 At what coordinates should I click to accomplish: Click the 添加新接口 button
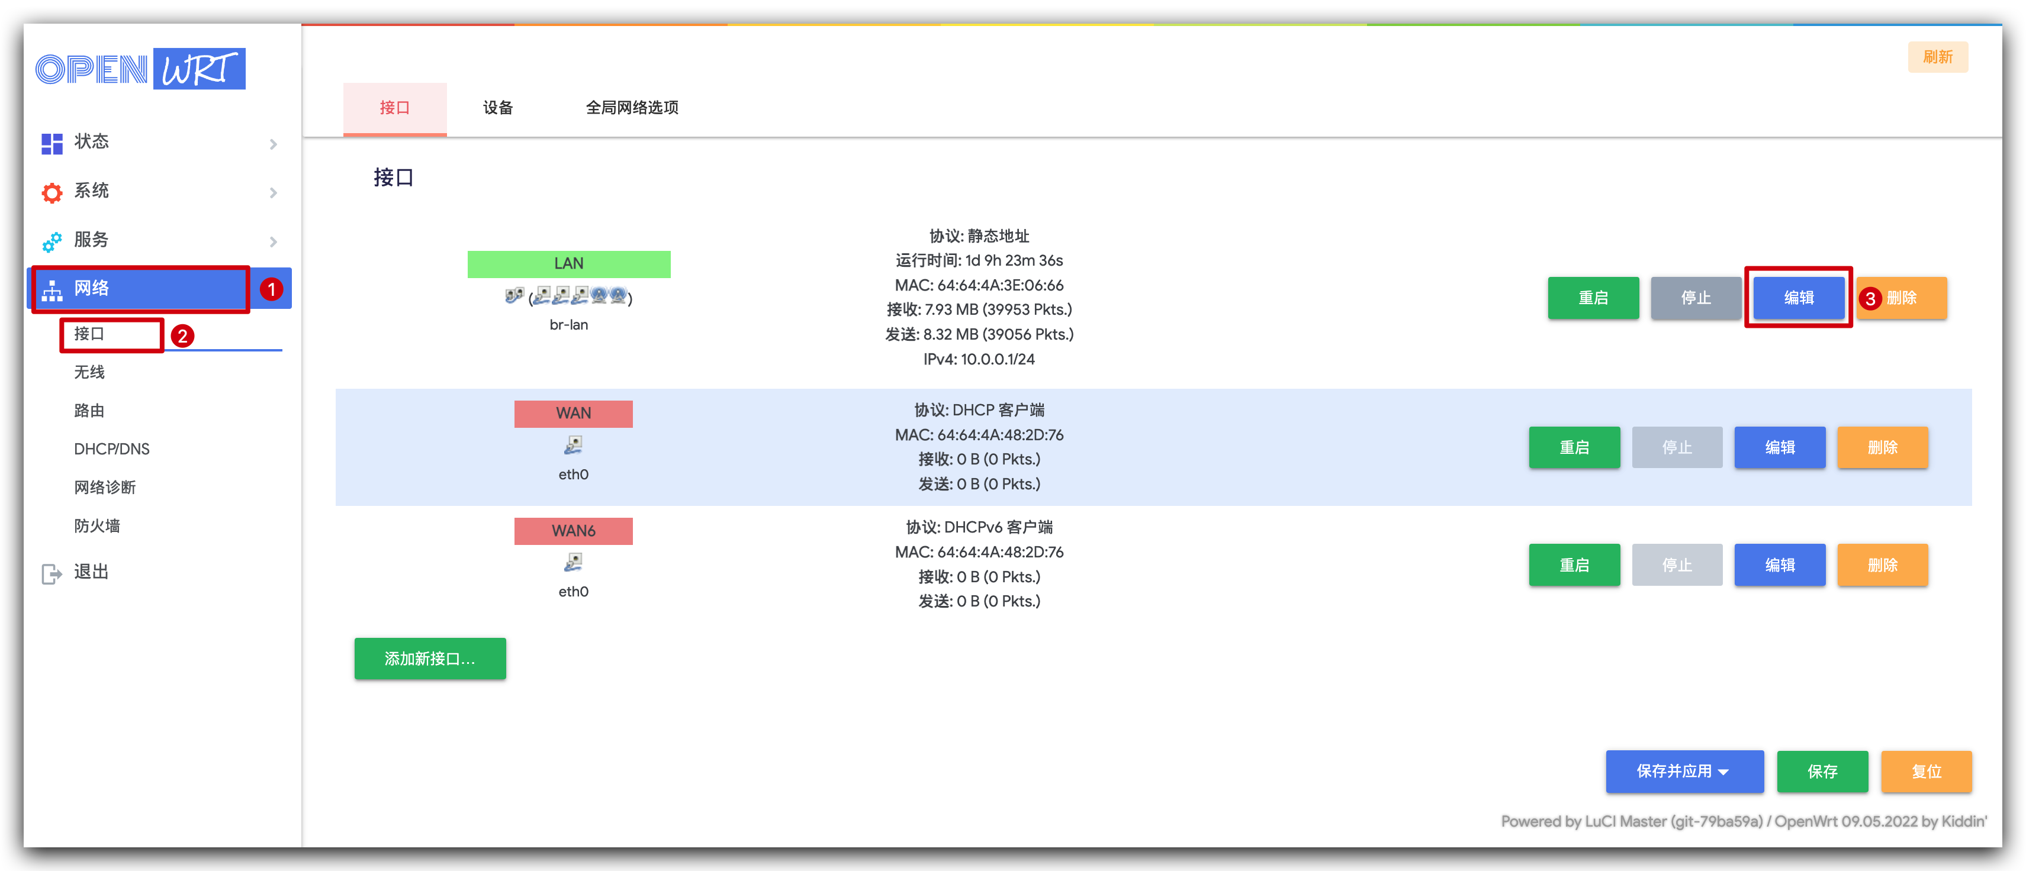(430, 659)
